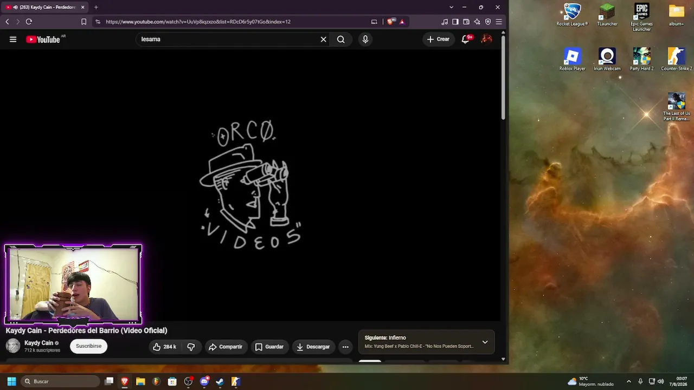
Task: Open Roblox Player desktop shortcut
Action: coord(572,60)
